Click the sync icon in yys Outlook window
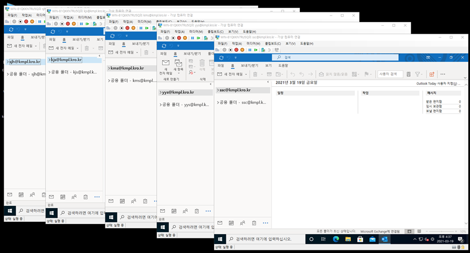The image size is (470, 253). pyautogui.click(x=164, y=46)
